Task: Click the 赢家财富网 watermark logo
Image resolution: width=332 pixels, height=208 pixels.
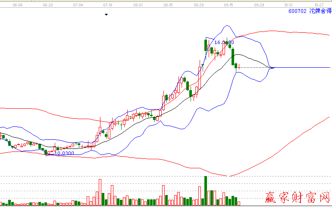Action: tap(297, 198)
